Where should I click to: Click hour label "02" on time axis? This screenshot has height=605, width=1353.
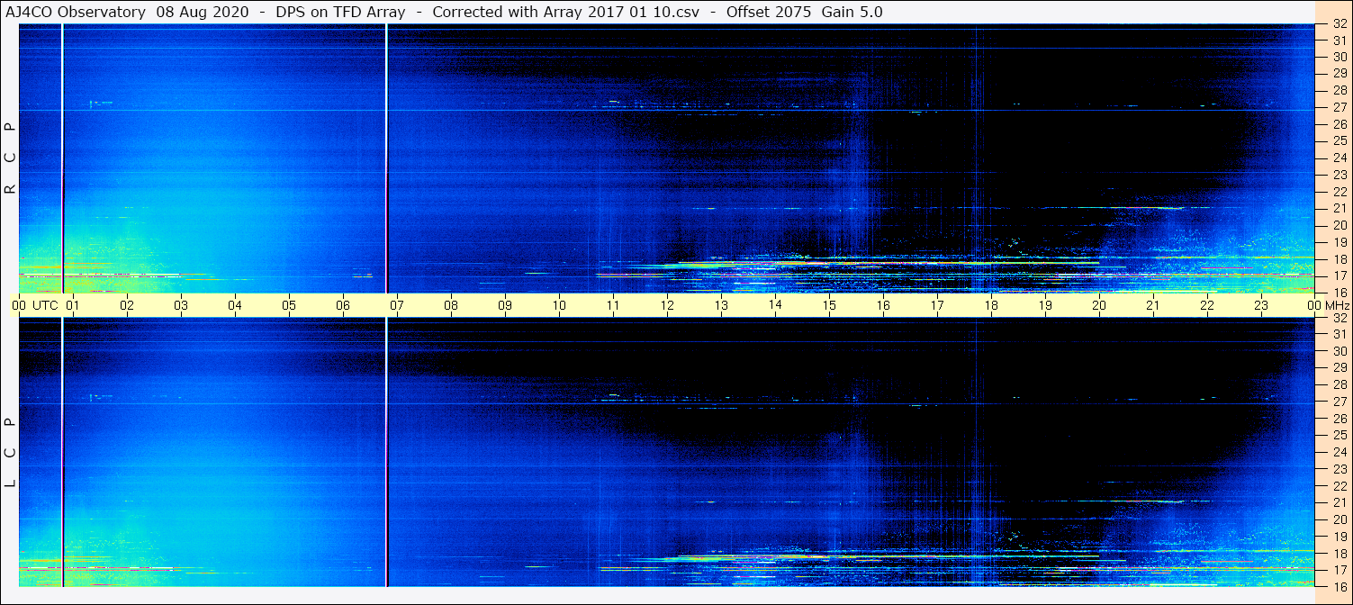[128, 305]
